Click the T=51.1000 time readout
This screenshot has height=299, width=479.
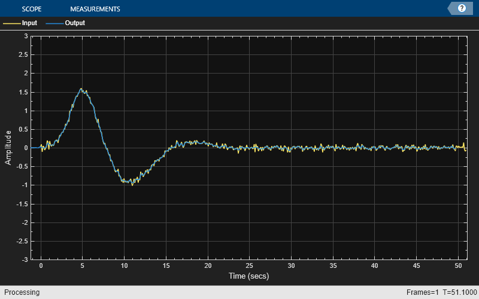pyautogui.click(x=460, y=292)
